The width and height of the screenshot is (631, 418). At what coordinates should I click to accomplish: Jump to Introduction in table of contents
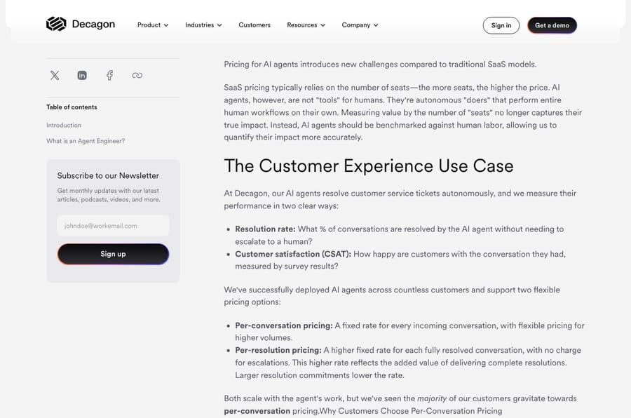click(64, 126)
